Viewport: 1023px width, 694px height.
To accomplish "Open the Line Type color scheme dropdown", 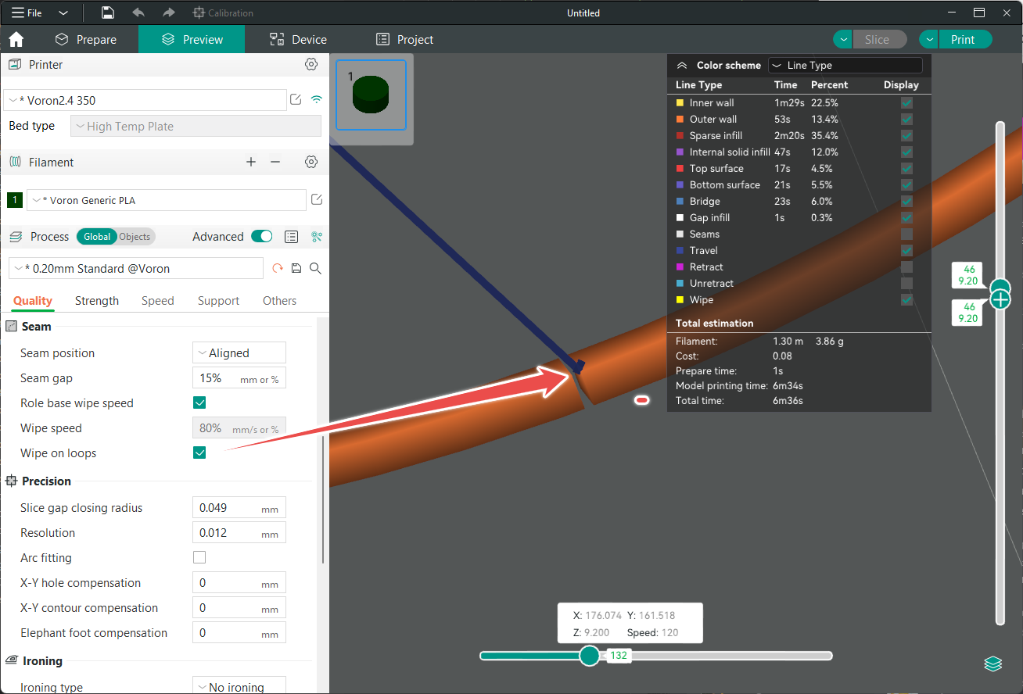I will point(845,65).
